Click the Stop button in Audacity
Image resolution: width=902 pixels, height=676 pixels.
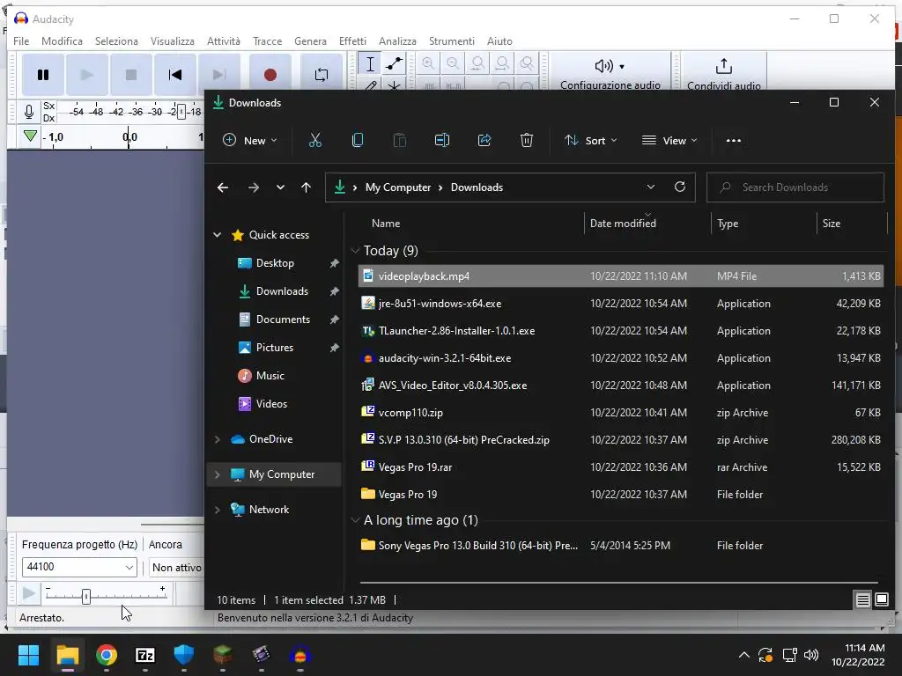point(131,75)
